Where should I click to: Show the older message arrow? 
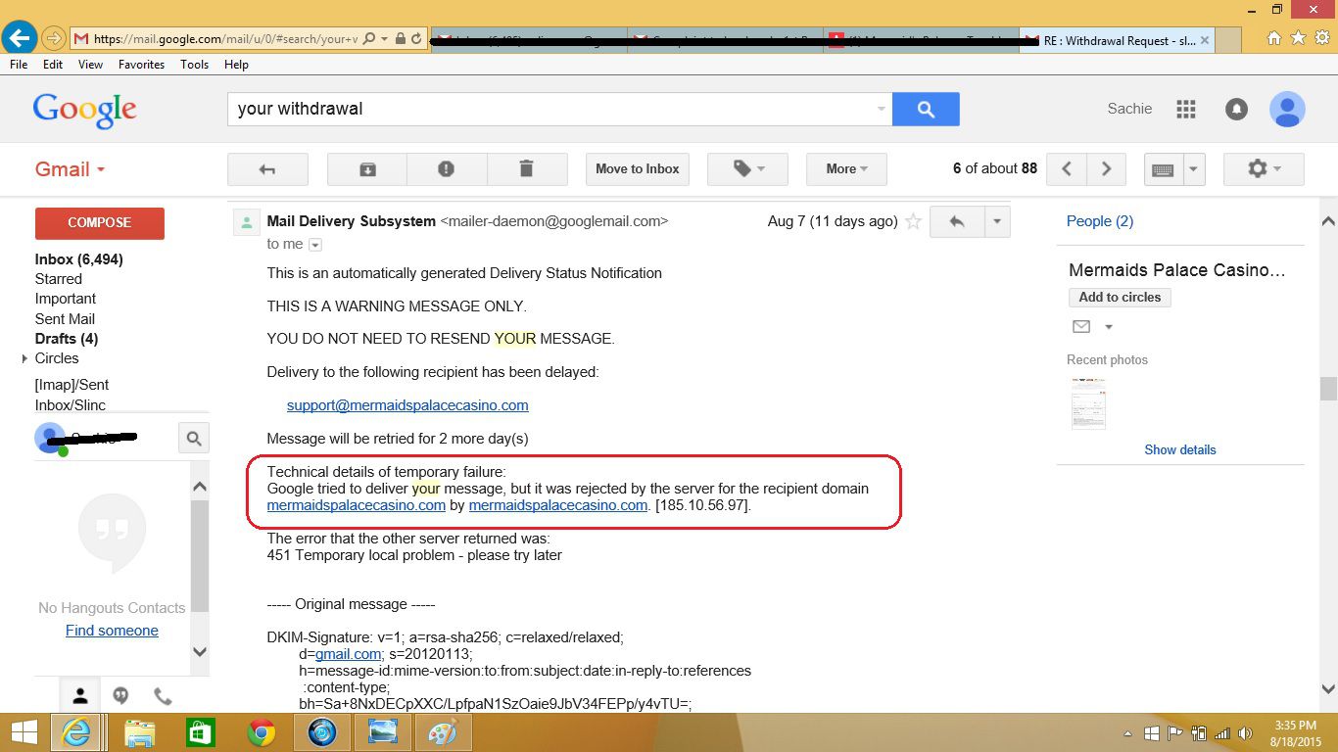(1106, 168)
